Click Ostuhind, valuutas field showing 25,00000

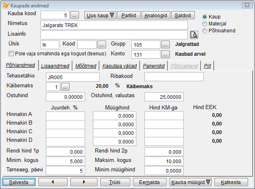[164, 97]
